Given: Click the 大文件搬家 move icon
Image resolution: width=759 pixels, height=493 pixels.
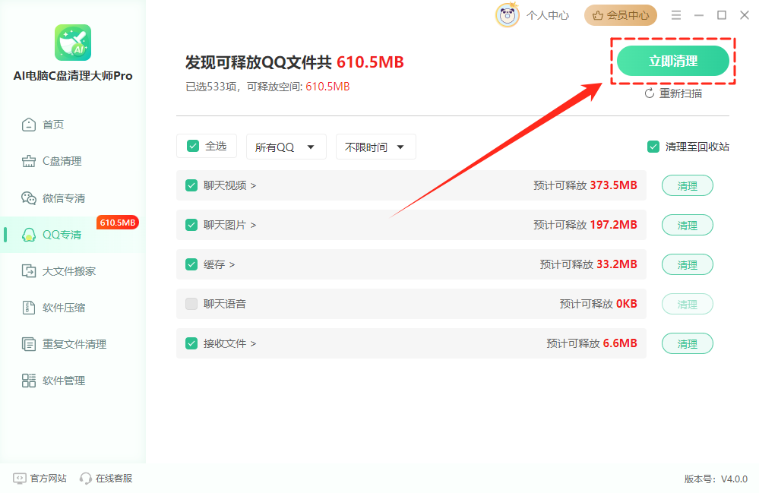Looking at the screenshot, I should coord(29,271).
